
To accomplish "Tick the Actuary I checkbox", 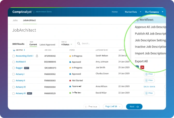I will tap(13, 74).
